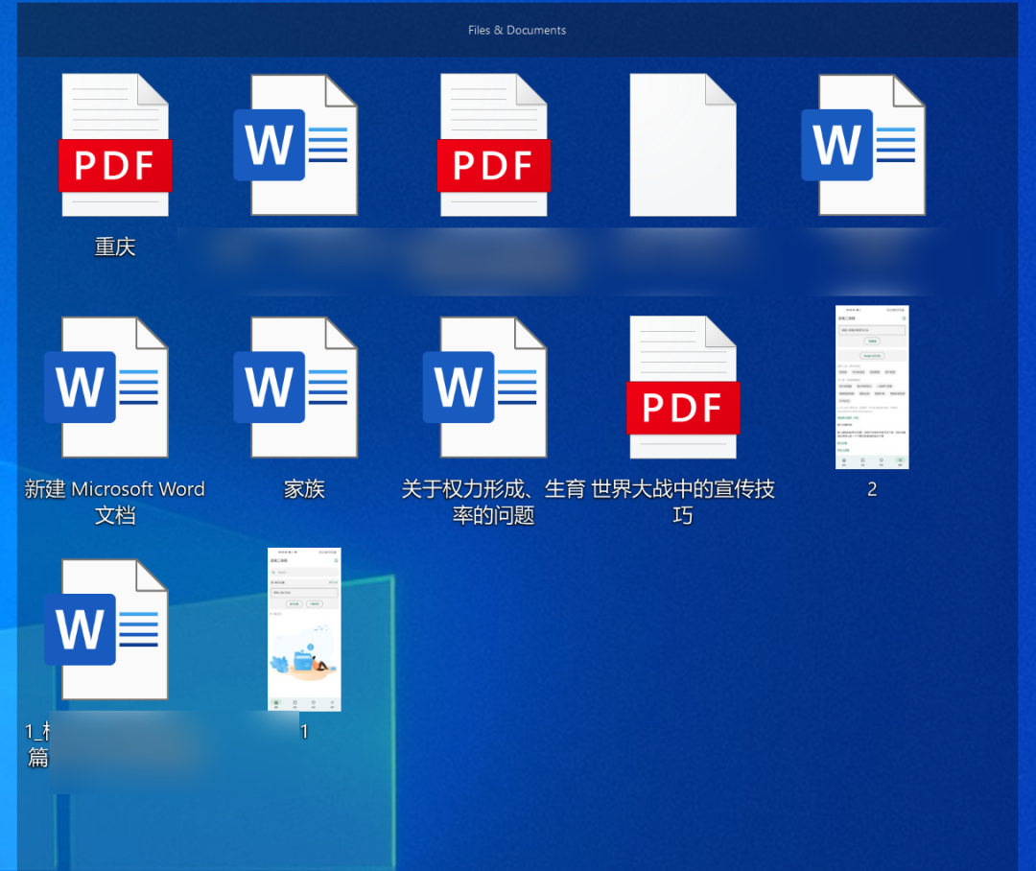This screenshot has width=1036, height=871.
Task: Select the file name 世界大战中的宣传技巧
Action: coord(683,503)
